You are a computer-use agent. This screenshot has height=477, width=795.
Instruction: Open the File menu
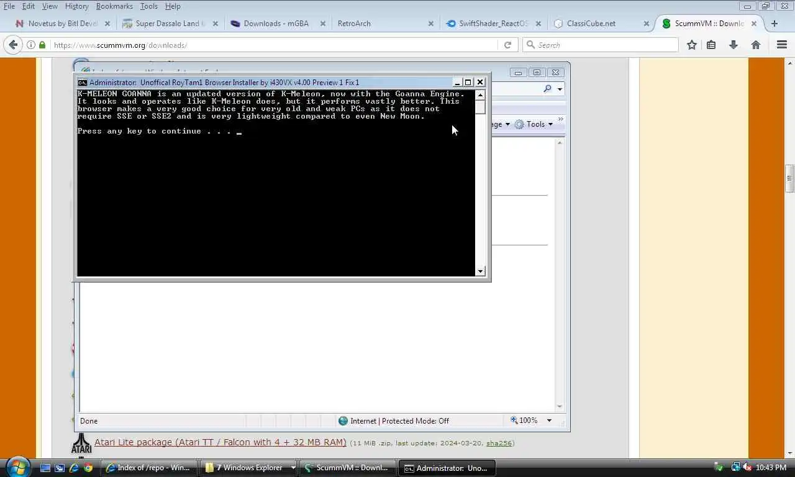pyautogui.click(x=9, y=6)
